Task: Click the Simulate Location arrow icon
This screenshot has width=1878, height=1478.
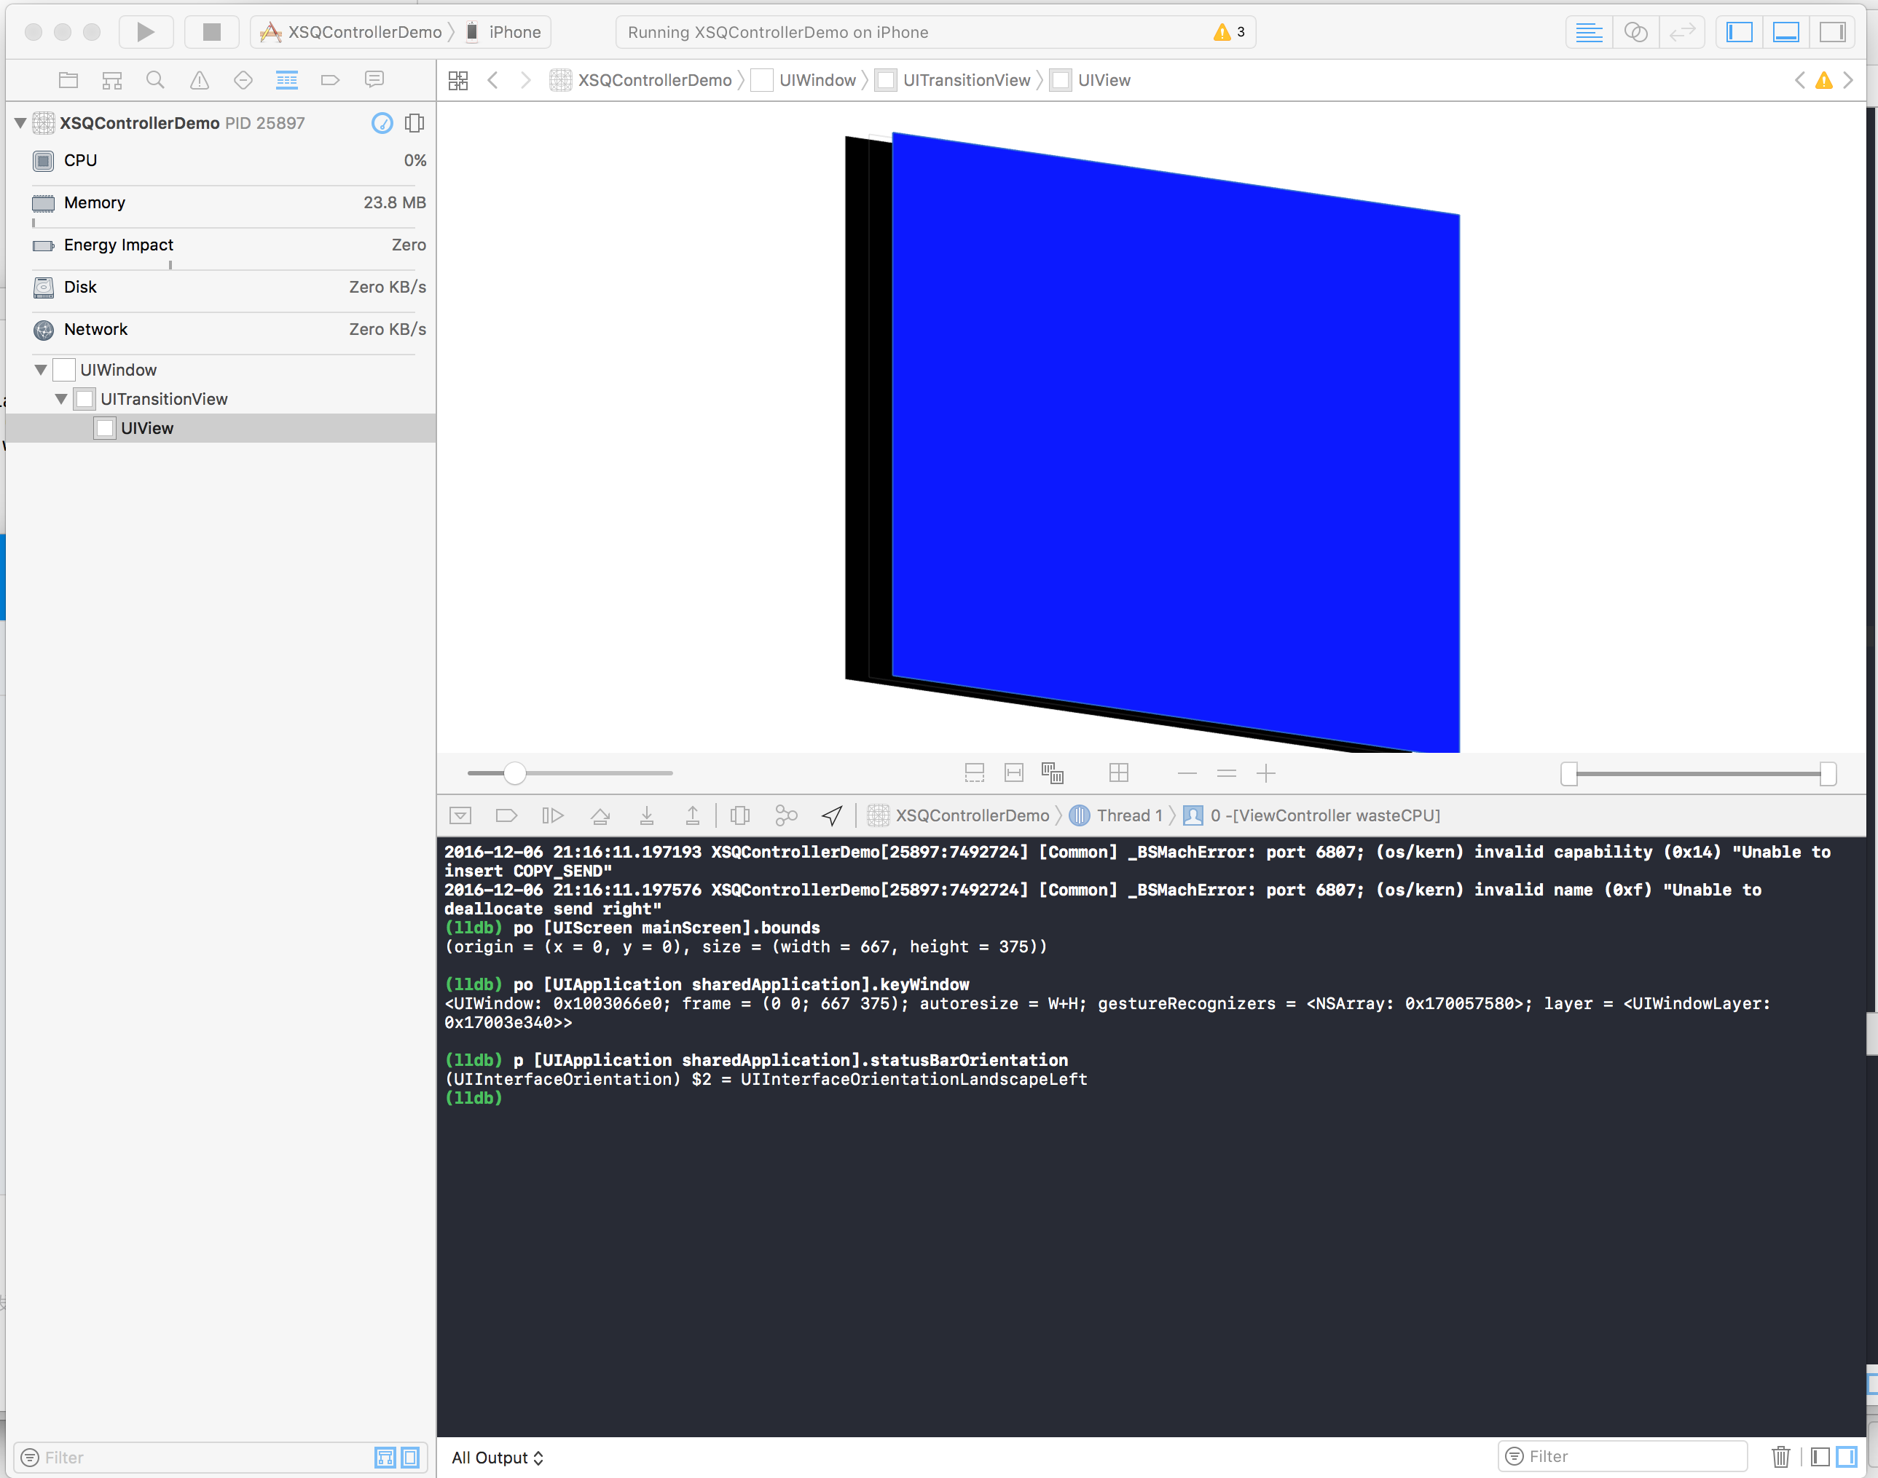Action: (x=832, y=815)
